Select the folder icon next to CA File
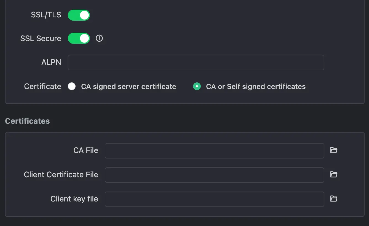369x226 pixels. (x=334, y=150)
